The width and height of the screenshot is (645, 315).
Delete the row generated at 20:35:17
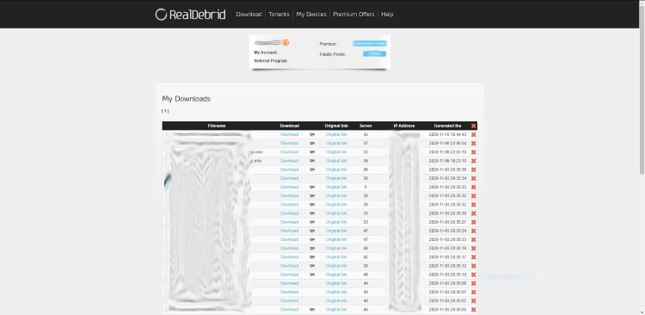coord(474,257)
